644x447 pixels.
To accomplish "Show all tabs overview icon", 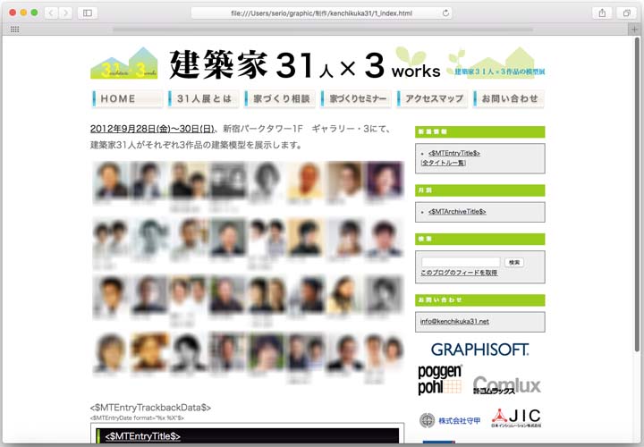I will pyautogui.click(x=626, y=13).
